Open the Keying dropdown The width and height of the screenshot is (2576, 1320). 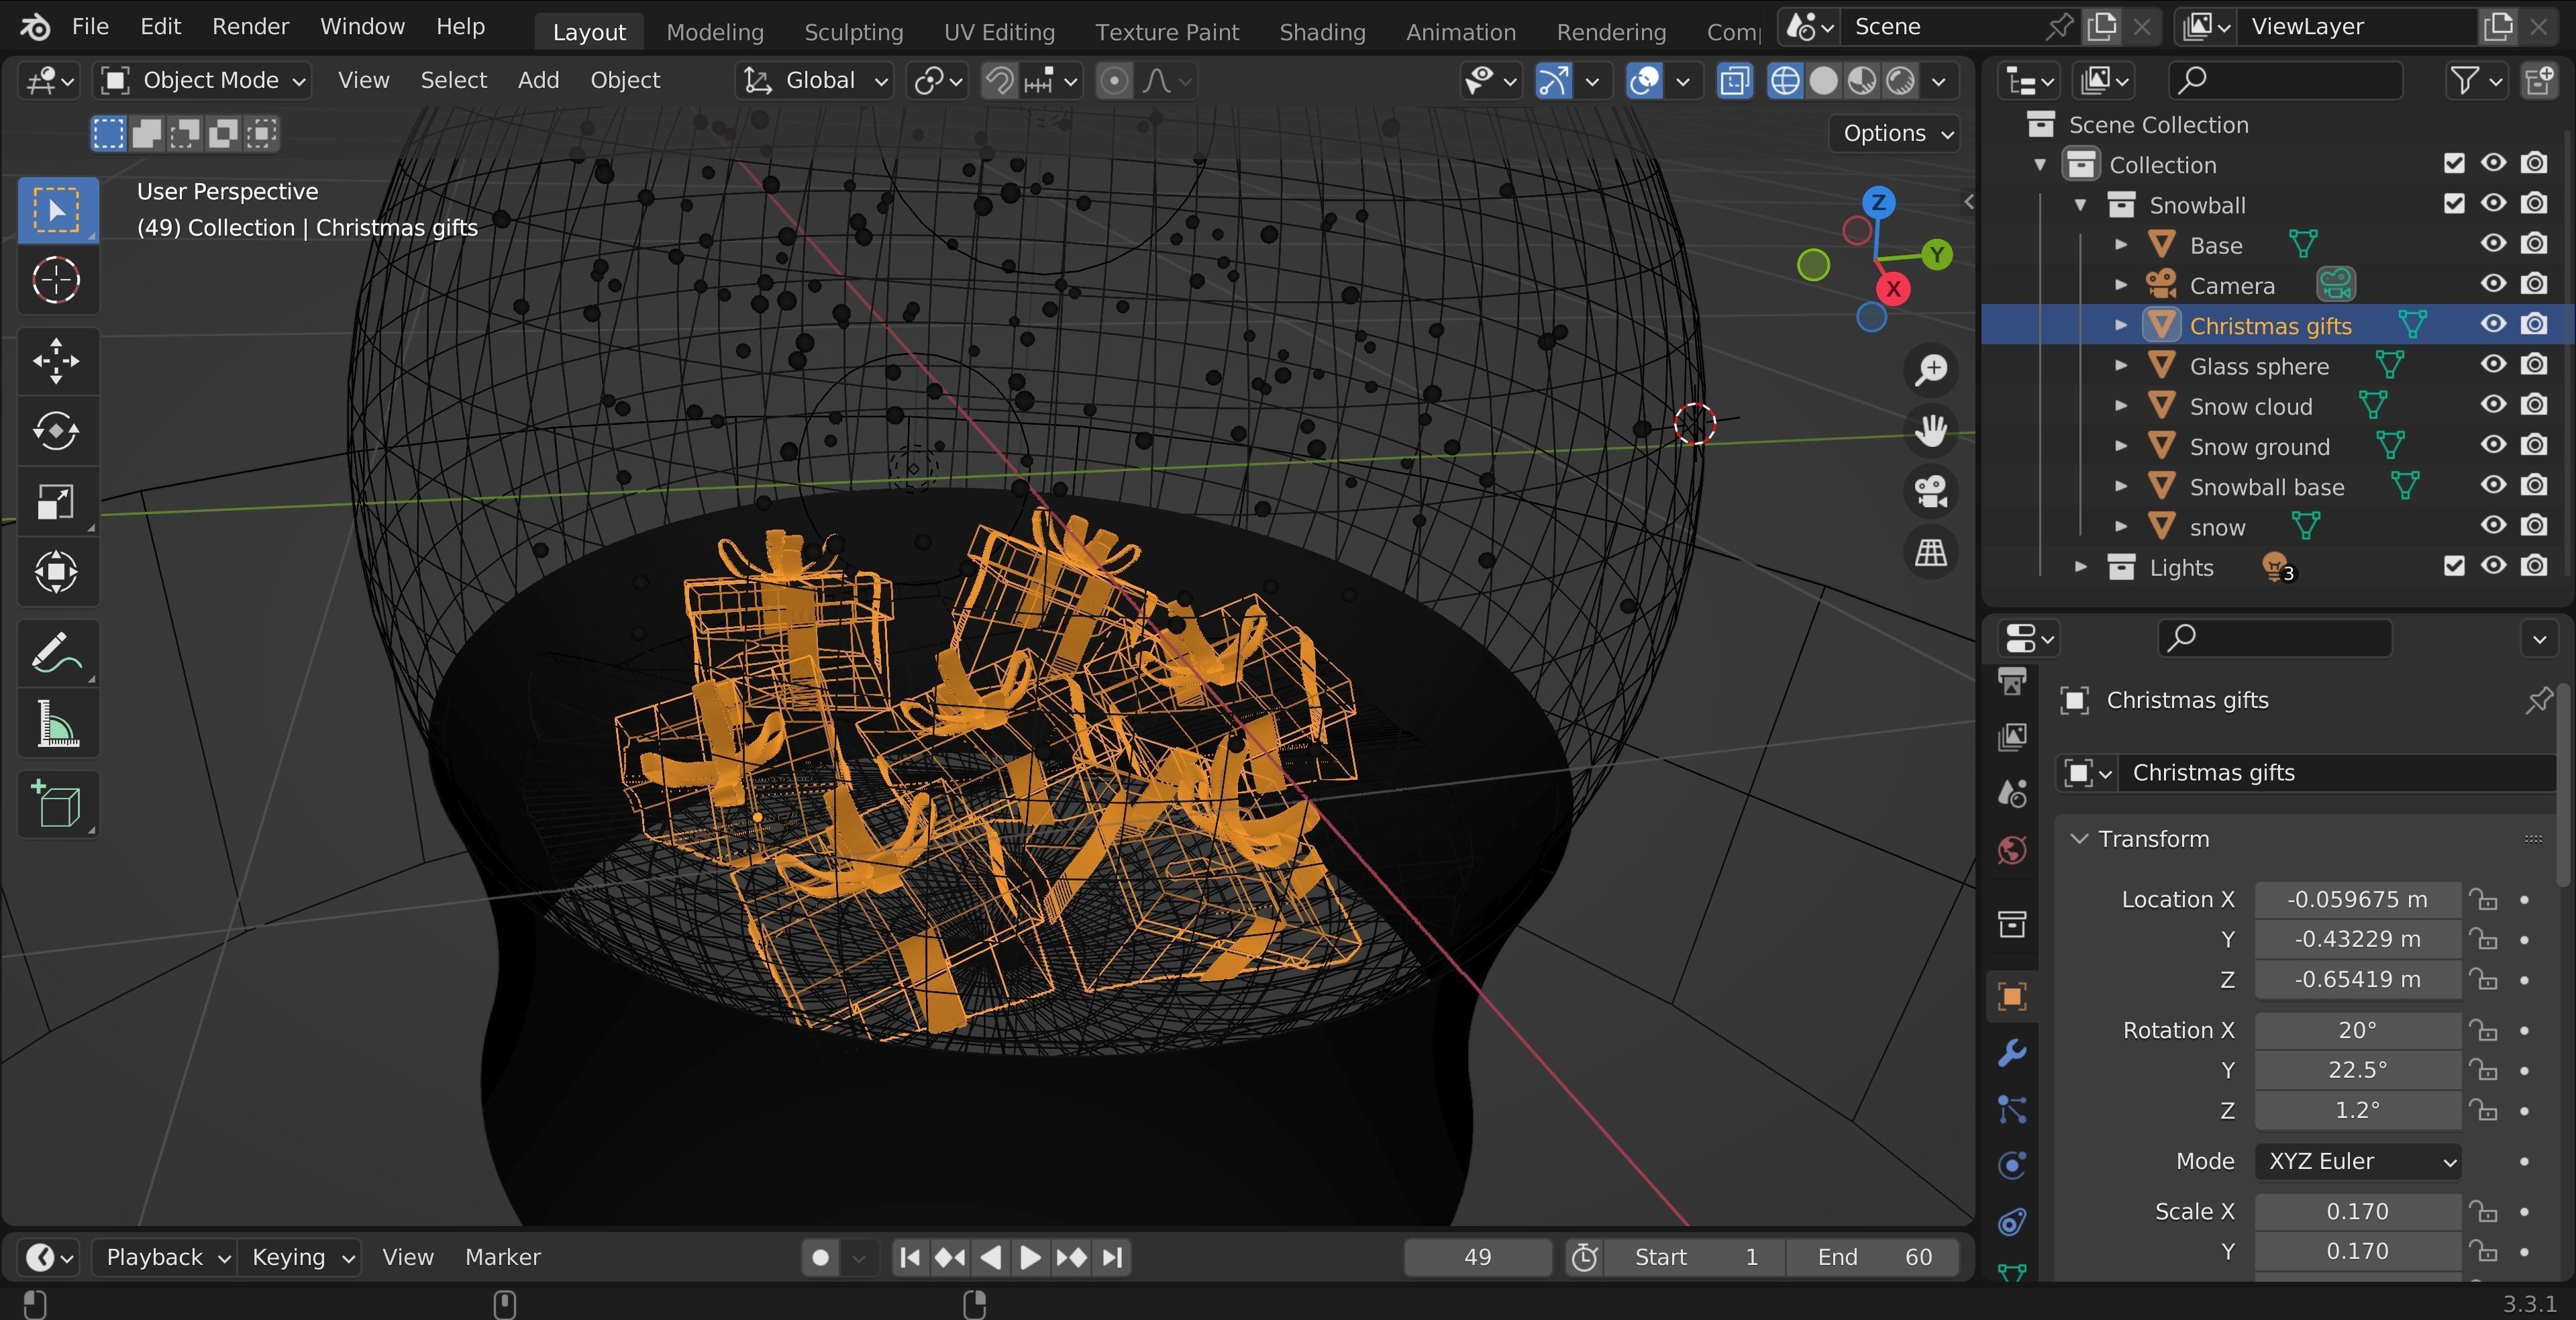click(x=302, y=1257)
